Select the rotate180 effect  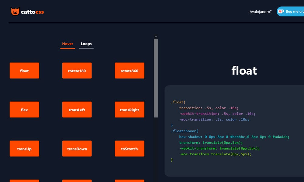(x=77, y=70)
